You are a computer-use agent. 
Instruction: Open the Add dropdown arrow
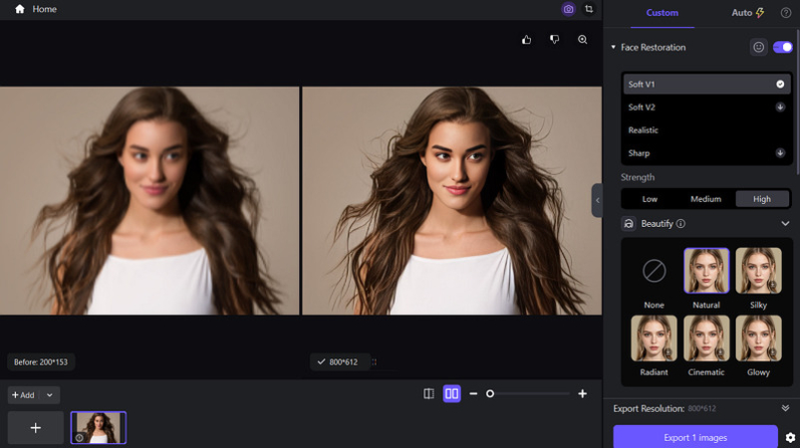coord(50,395)
